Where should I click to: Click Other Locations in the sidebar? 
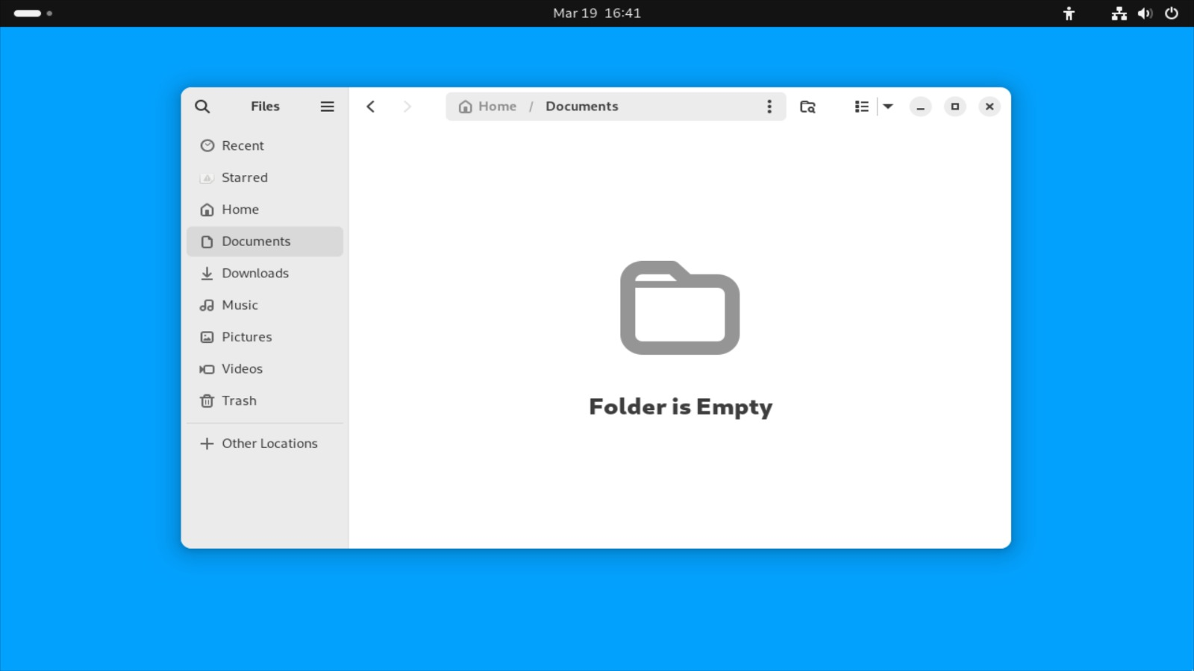click(269, 443)
